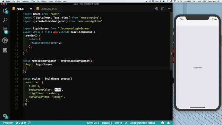Click 'createStackNavigator' in the line 3 import
The width and height of the screenshot is (222, 125).
pyautogui.click(x=50, y=21)
